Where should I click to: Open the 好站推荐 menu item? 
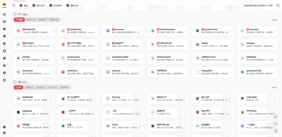55,5
